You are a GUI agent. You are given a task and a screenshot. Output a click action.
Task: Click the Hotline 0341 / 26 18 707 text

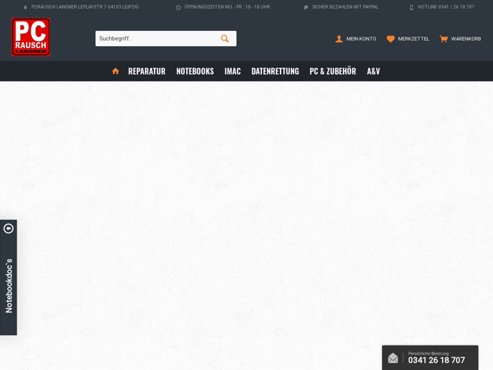coord(446,7)
